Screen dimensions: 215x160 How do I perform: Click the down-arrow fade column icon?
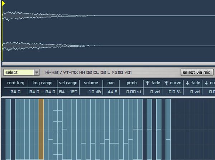tap(187, 83)
